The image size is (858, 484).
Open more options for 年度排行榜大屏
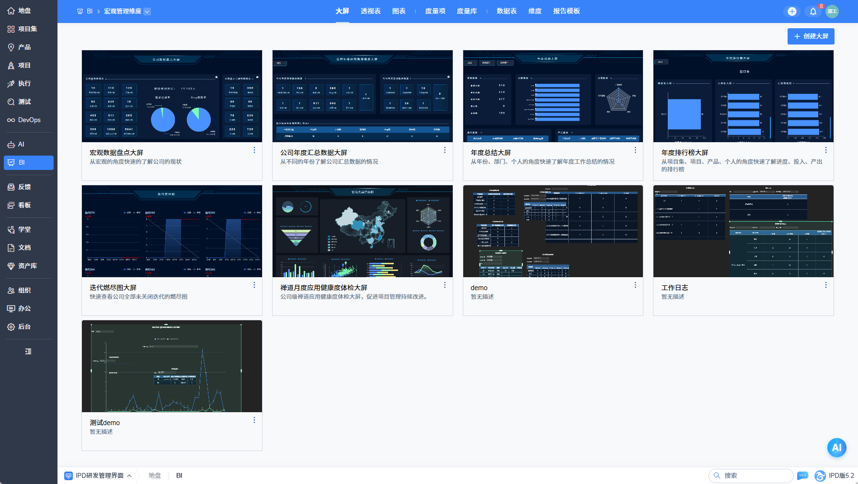(x=826, y=150)
